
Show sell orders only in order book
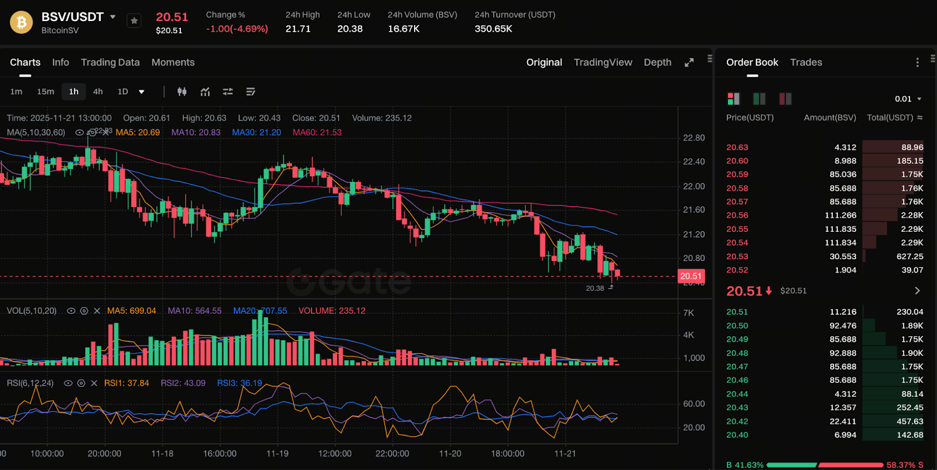(785, 99)
